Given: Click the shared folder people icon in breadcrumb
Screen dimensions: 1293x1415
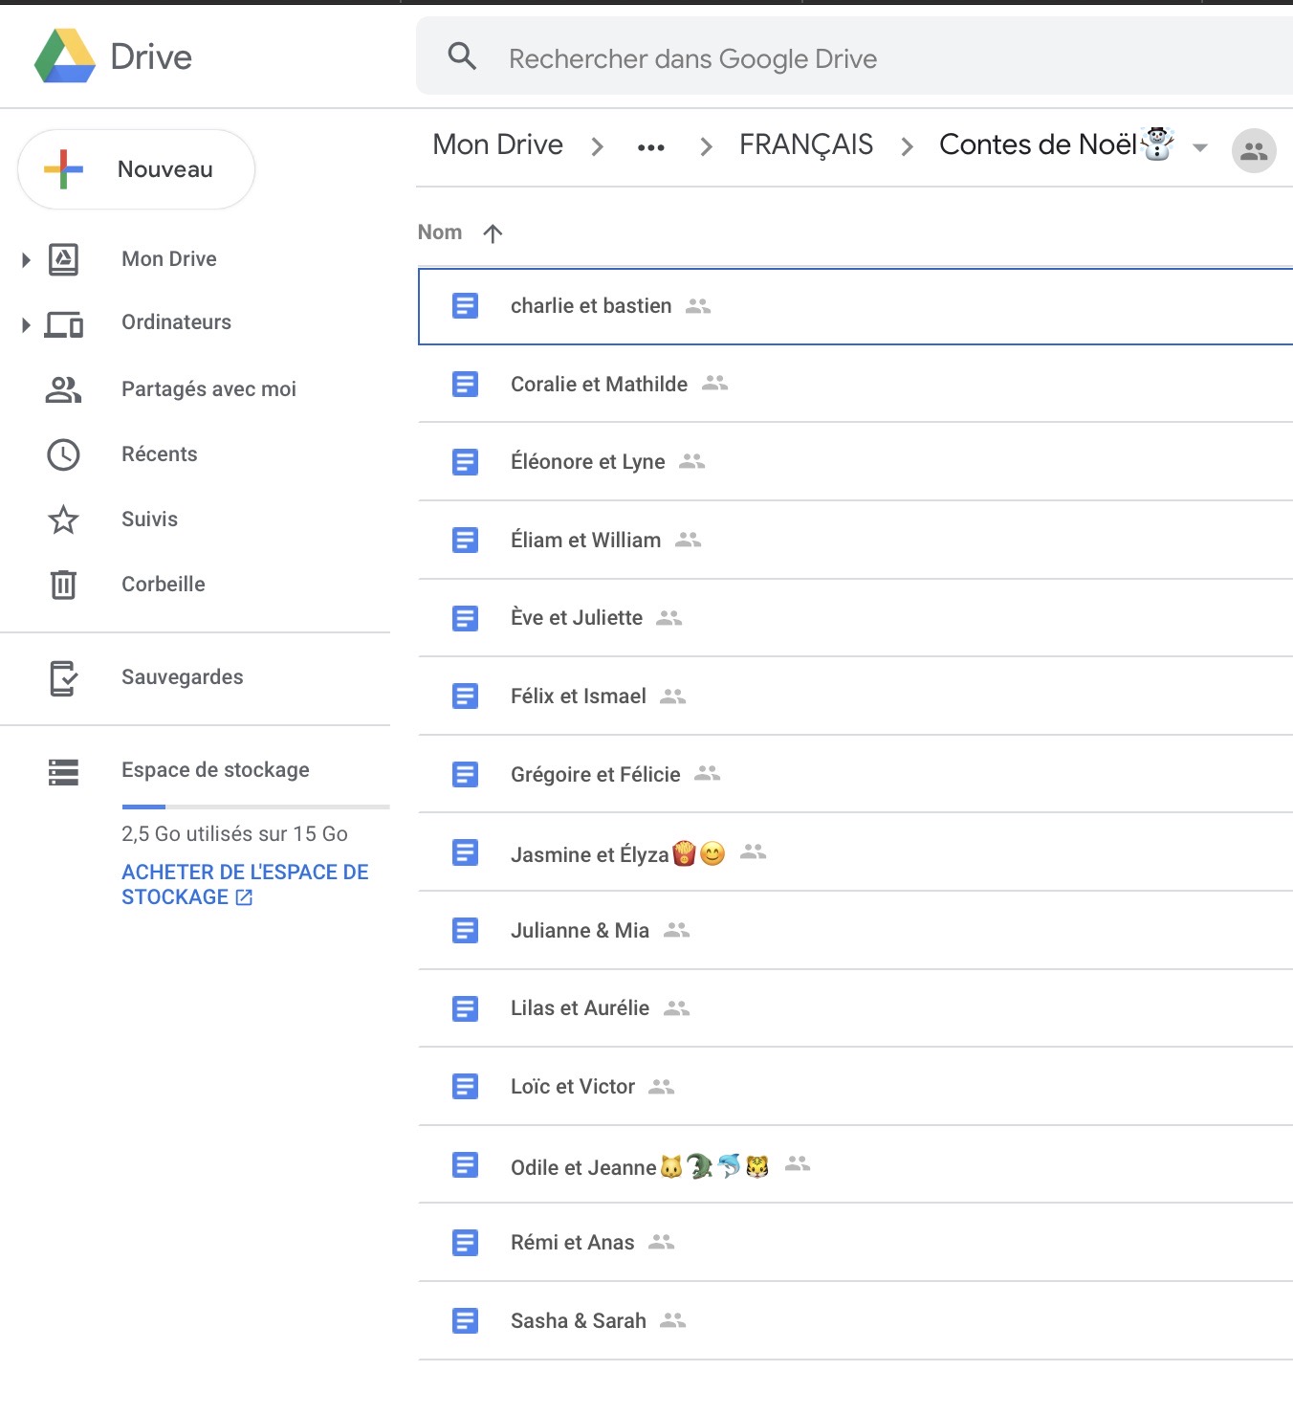Looking at the screenshot, I should (x=1254, y=150).
